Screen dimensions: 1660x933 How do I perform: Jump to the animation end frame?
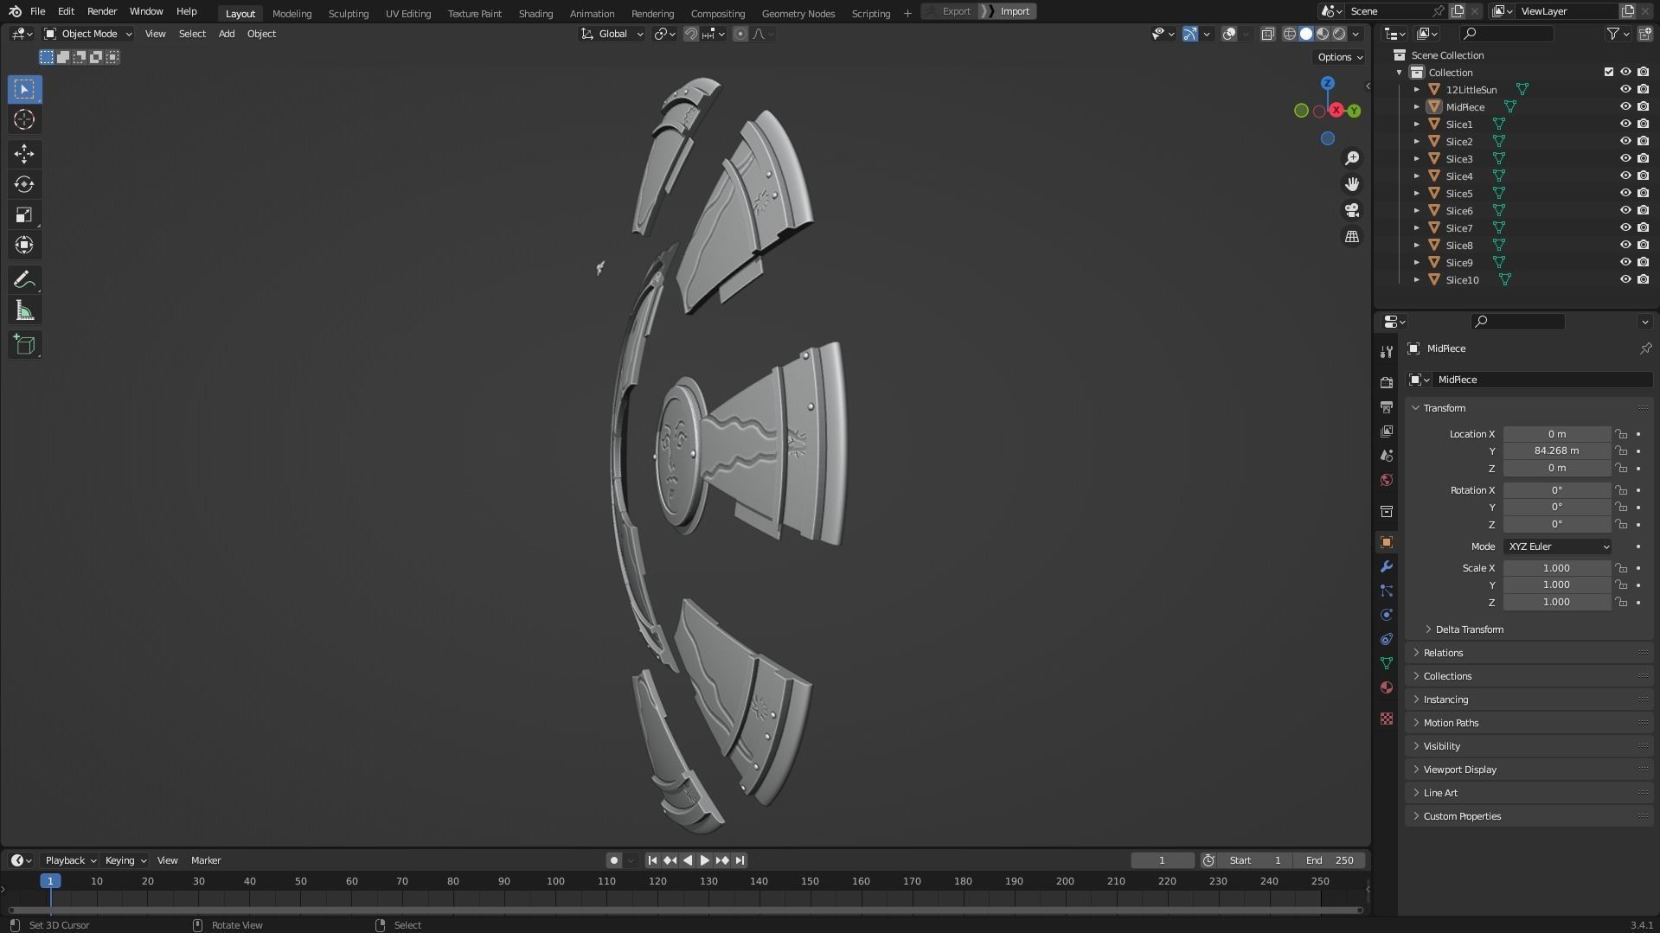point(740,860)
